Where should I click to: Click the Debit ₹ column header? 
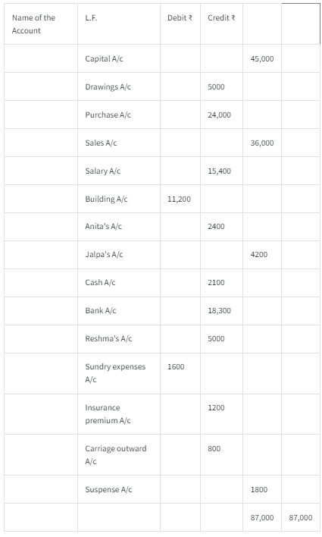(x=180, y=18)
